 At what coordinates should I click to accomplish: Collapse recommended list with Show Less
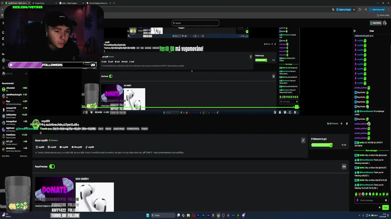click(x=24, y=156)
